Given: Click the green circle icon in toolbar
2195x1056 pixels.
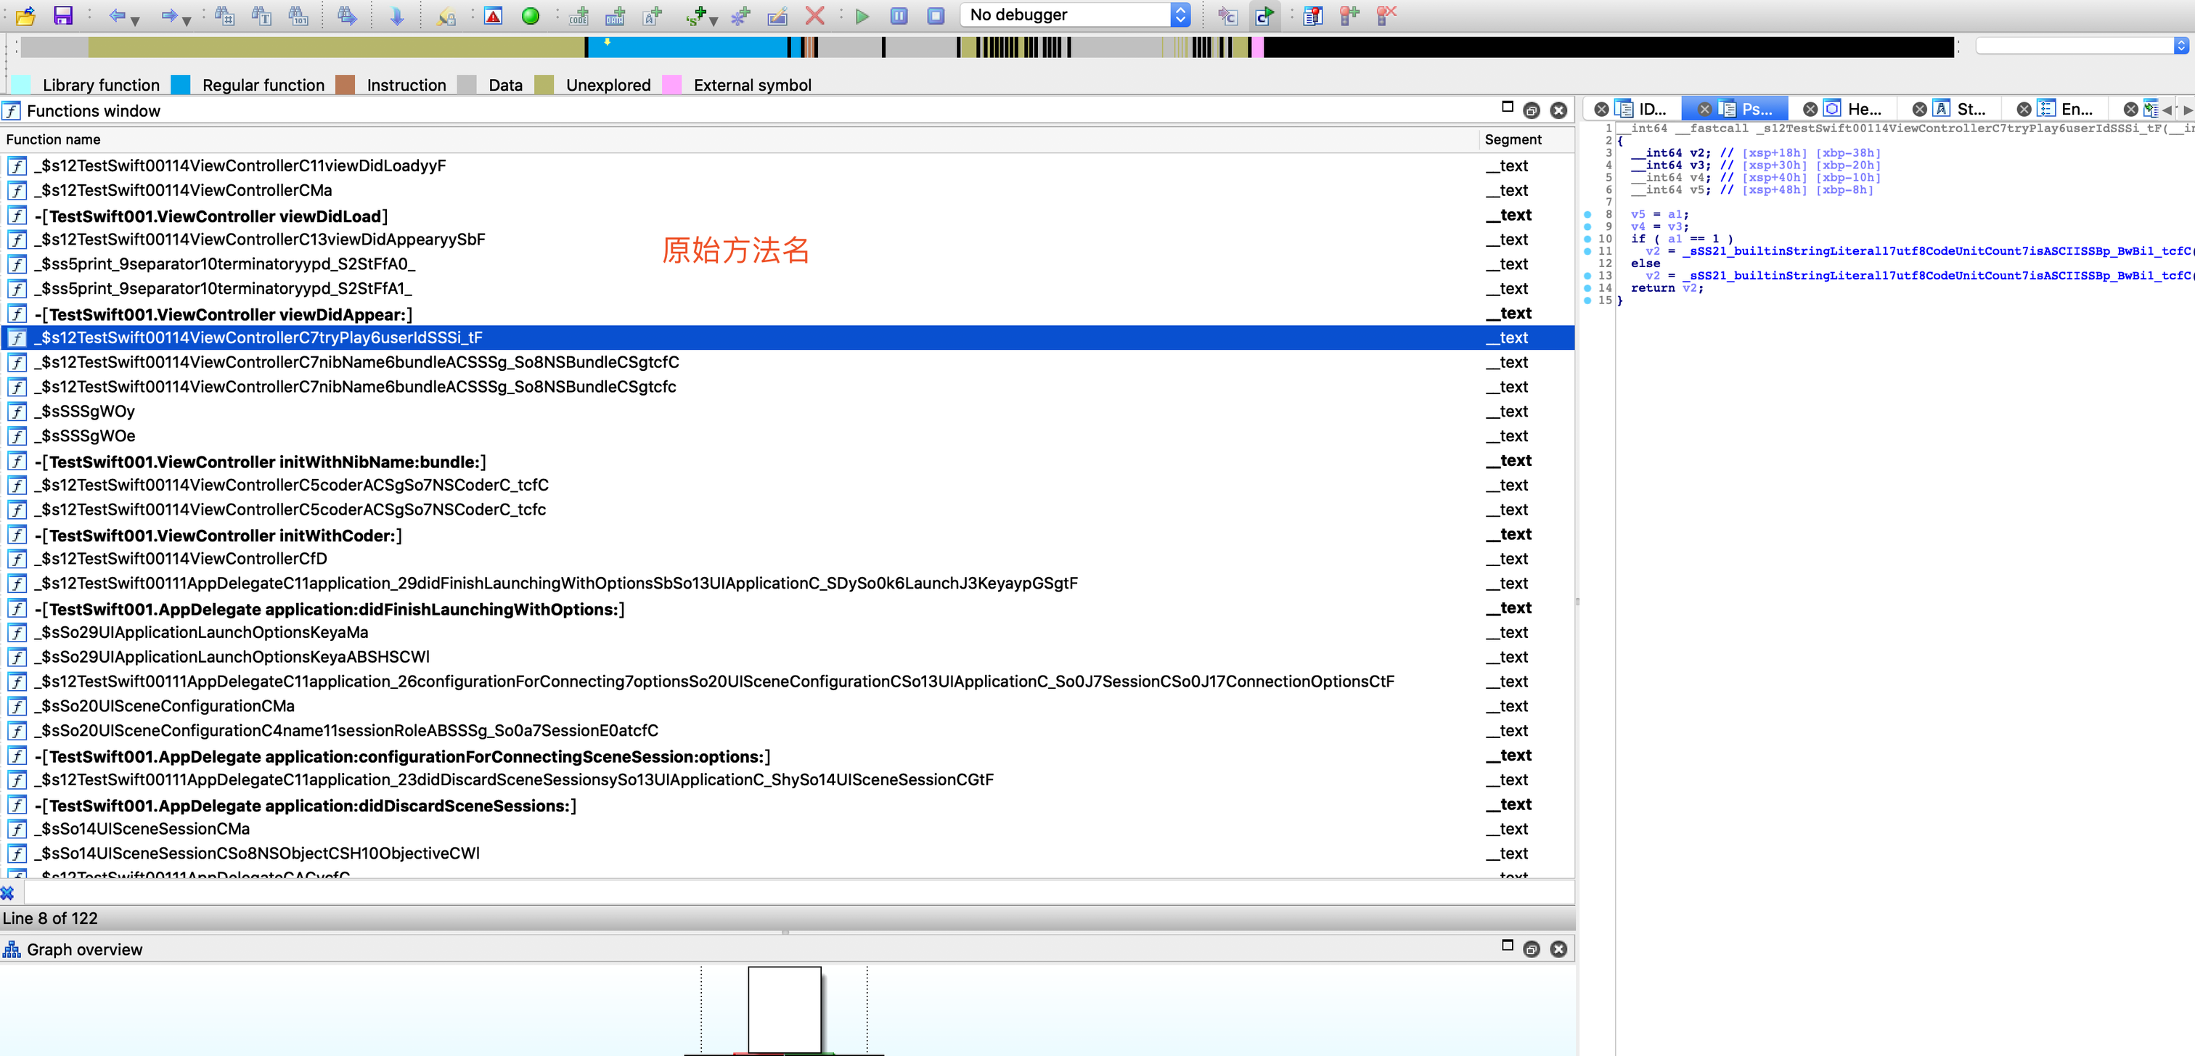Looking at the screenshot, I should [x=530, y=15].
